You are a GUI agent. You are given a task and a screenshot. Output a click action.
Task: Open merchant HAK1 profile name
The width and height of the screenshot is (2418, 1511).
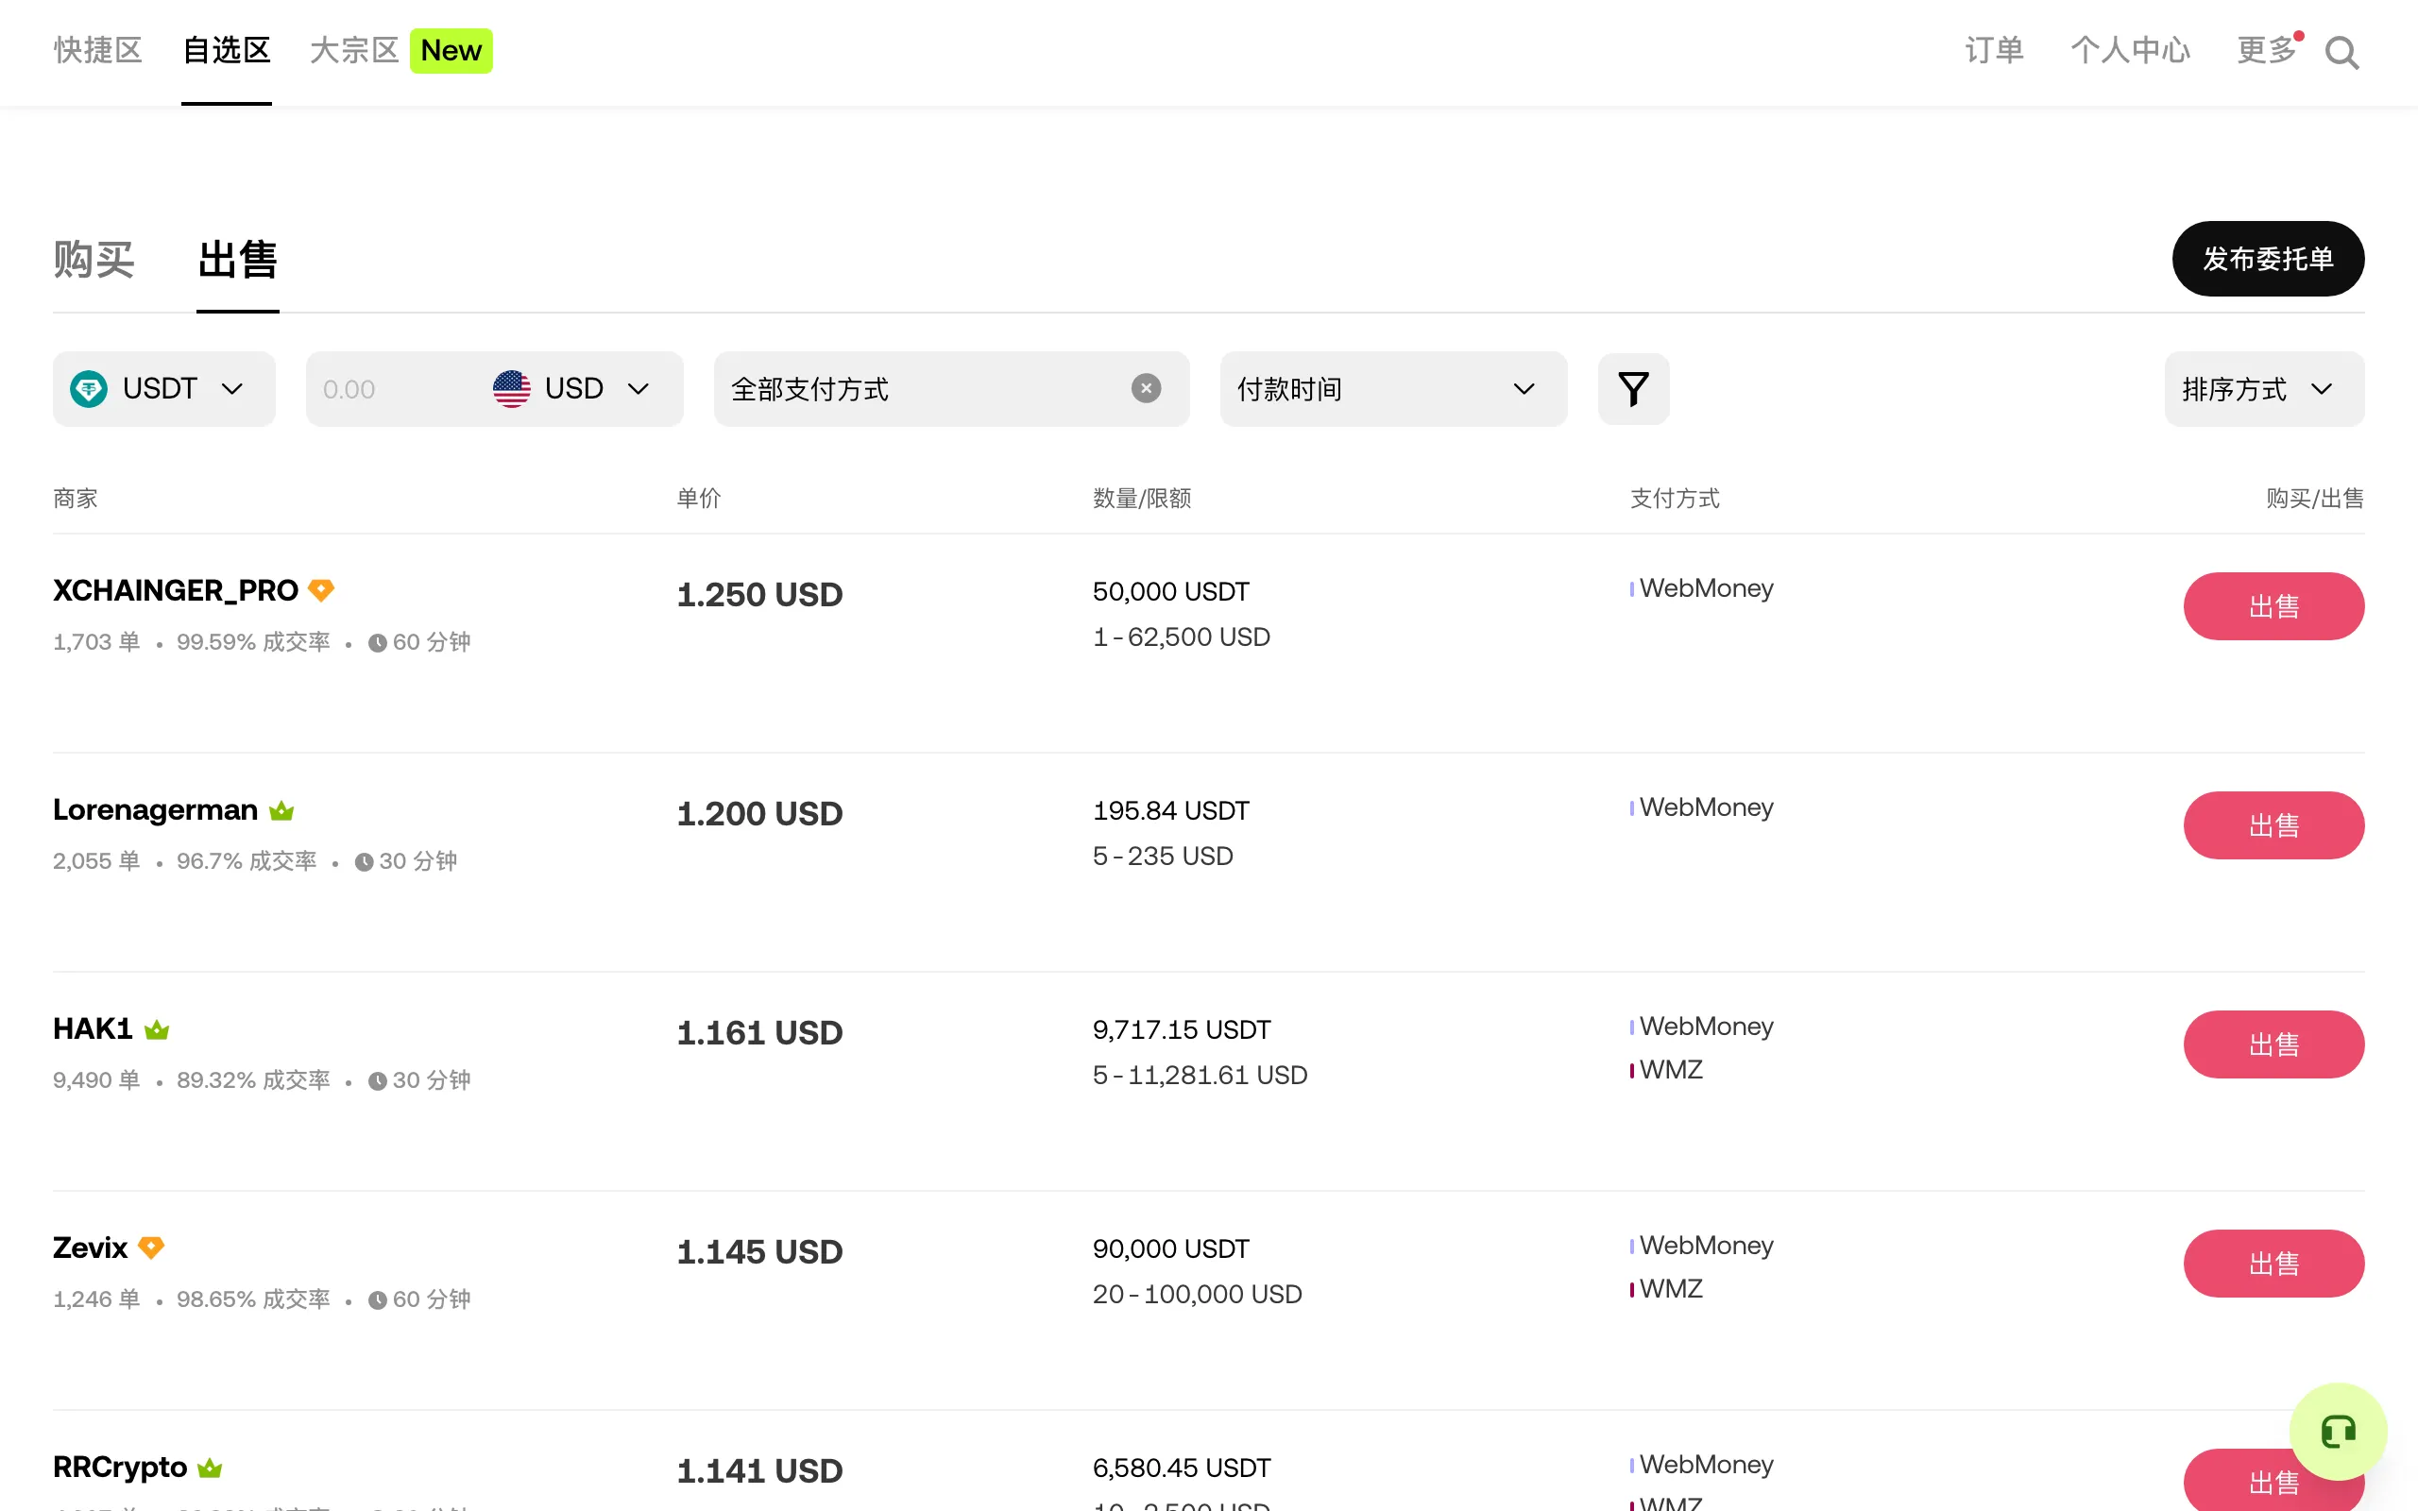click(93, 1028)
